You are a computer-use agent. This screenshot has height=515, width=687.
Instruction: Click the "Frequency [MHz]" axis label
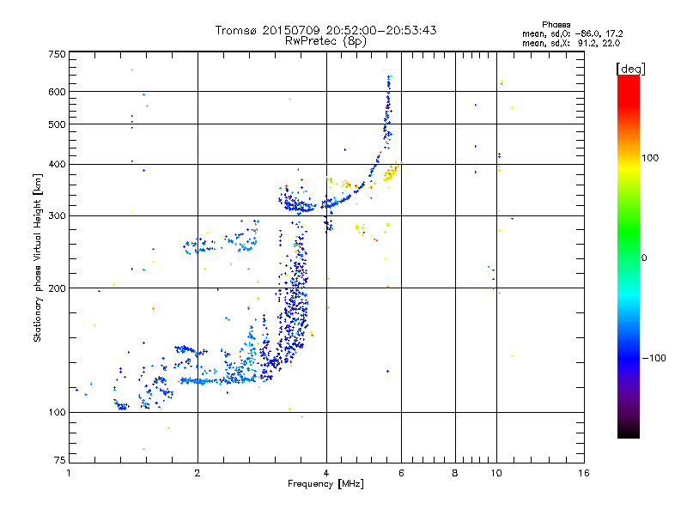click(x=325, y=484)
